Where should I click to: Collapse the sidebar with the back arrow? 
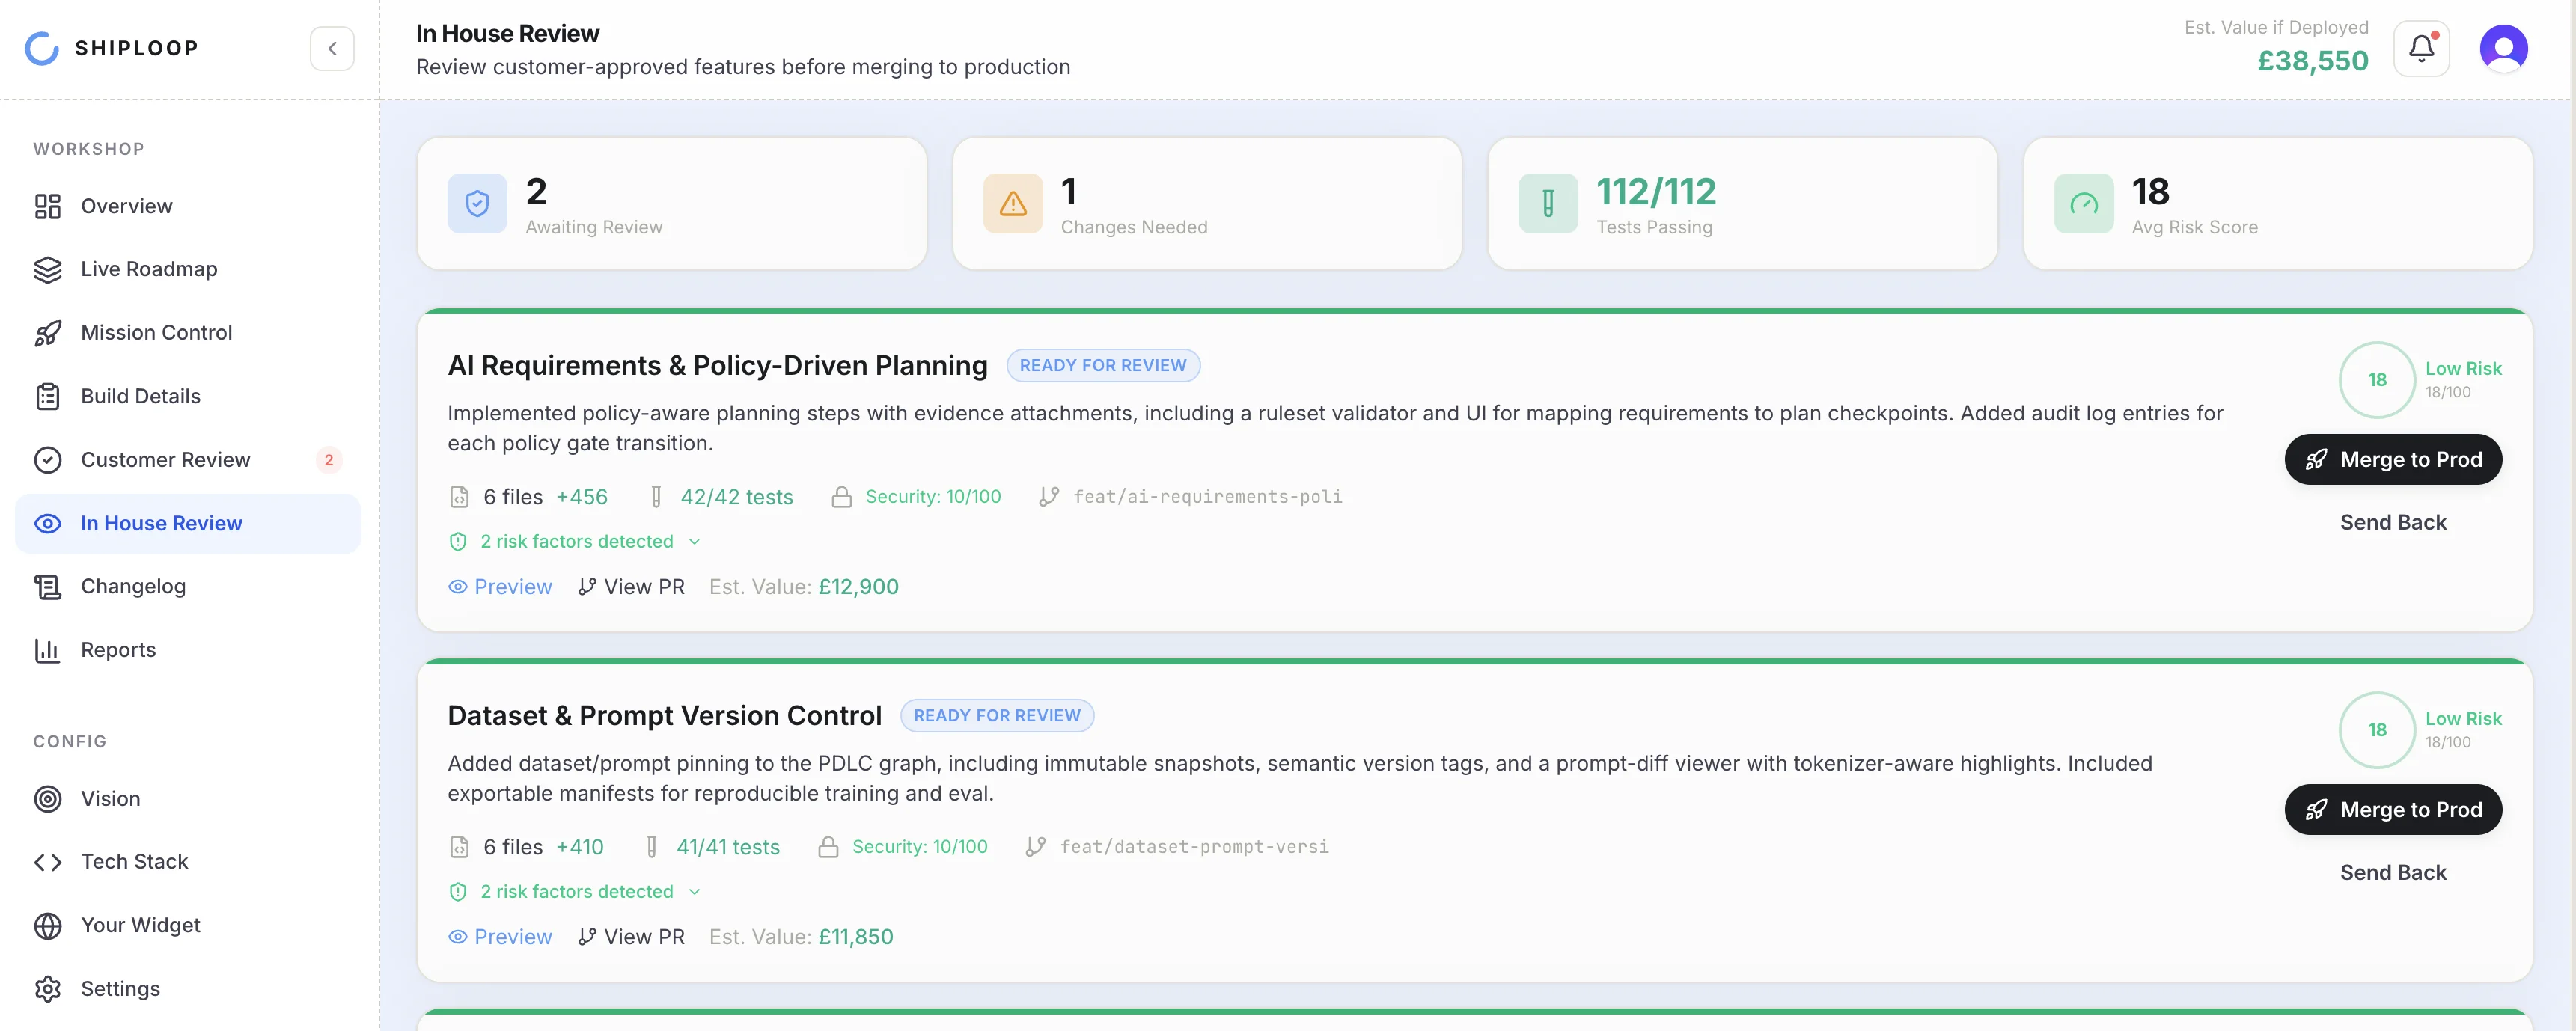point(332,47)
